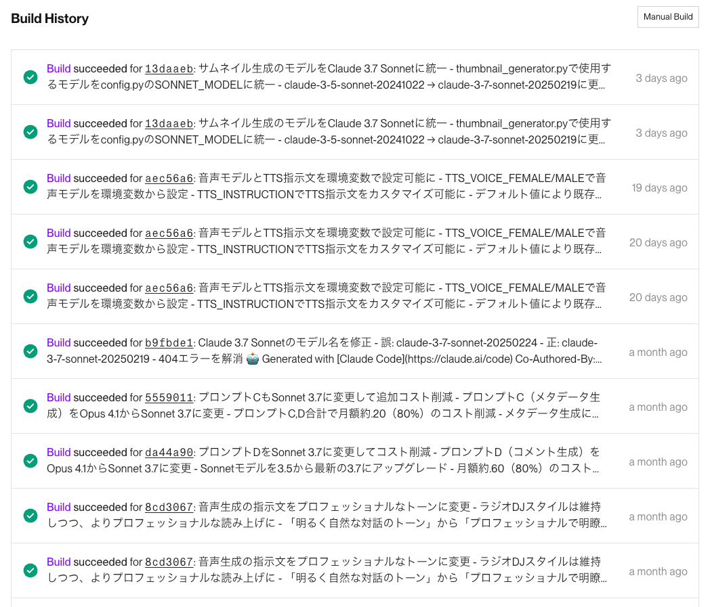Click Build link in da44a90 row
Image resolution: width=710 pixels, height=607 pixels.
tap(58, 452)
